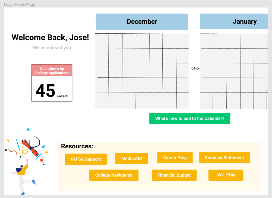Select the January calendar header
Viewport: 272px width, 198px height.
click(234, 21)
